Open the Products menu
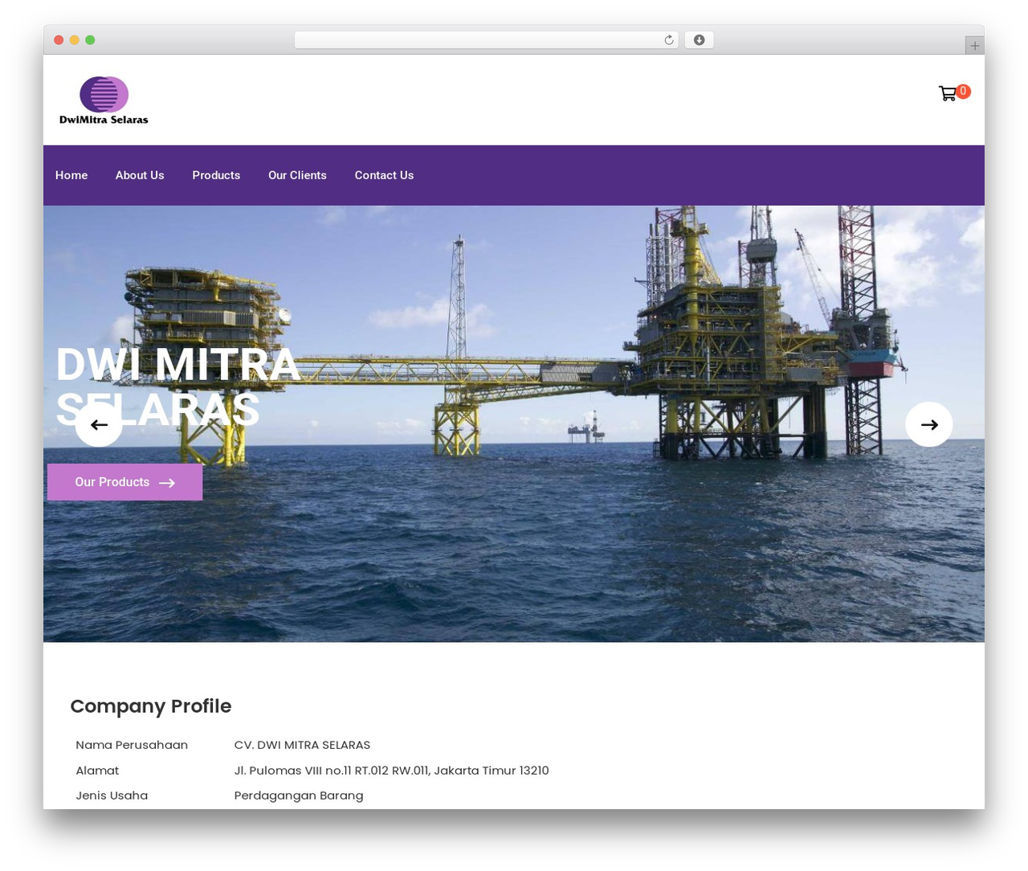This screenshot has height=871, width=1028. (x=216, y=175)
